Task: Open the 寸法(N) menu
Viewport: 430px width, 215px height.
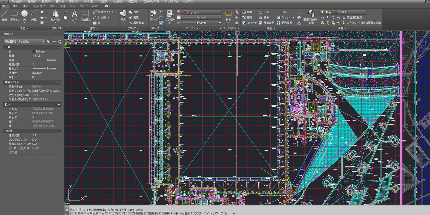Action: click(118, 1)
